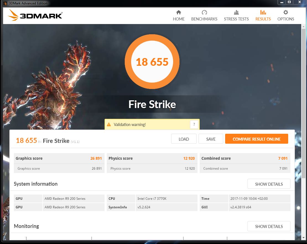Click the vertical scrollbar thumb
307x244 pixels.
coord(303,103)
